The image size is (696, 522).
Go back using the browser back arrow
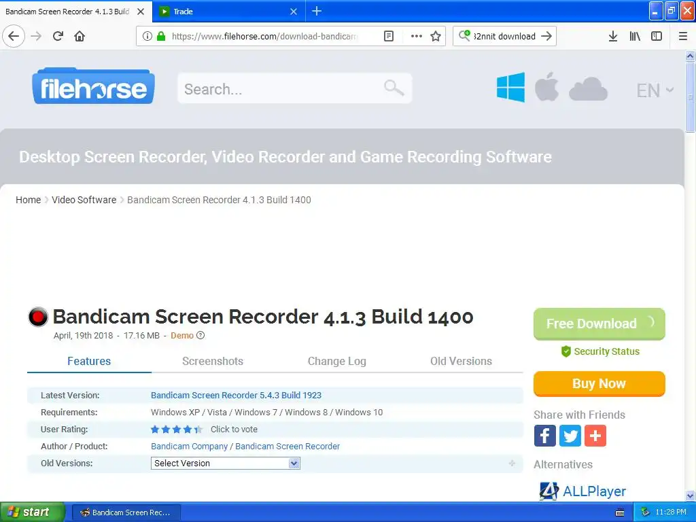[x=14, y=36]
